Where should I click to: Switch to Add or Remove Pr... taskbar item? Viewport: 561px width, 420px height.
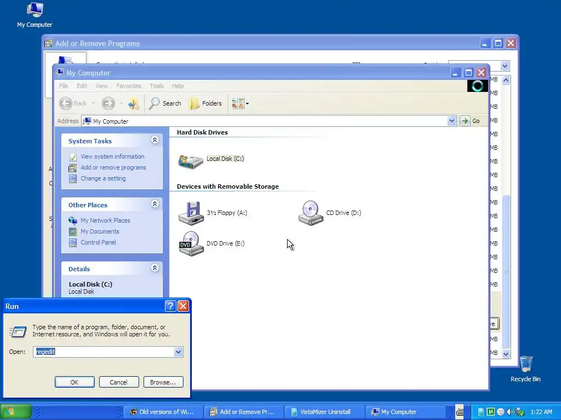(x=243, y=412)
